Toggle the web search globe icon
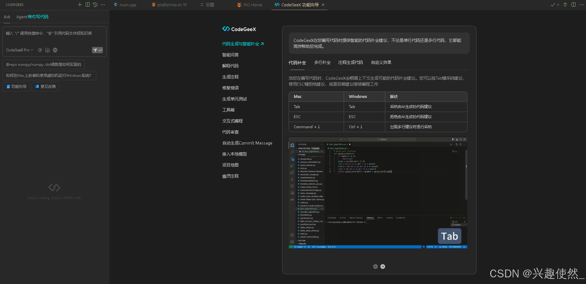 [55, 50]
